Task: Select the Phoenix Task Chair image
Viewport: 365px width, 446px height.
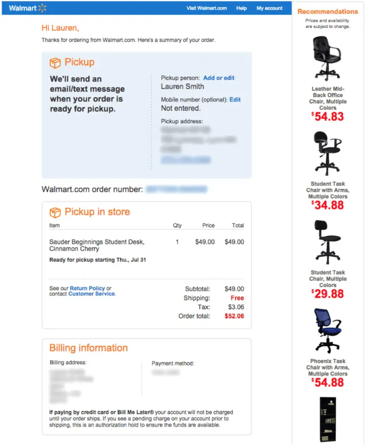Action: (x=327, y=330)
